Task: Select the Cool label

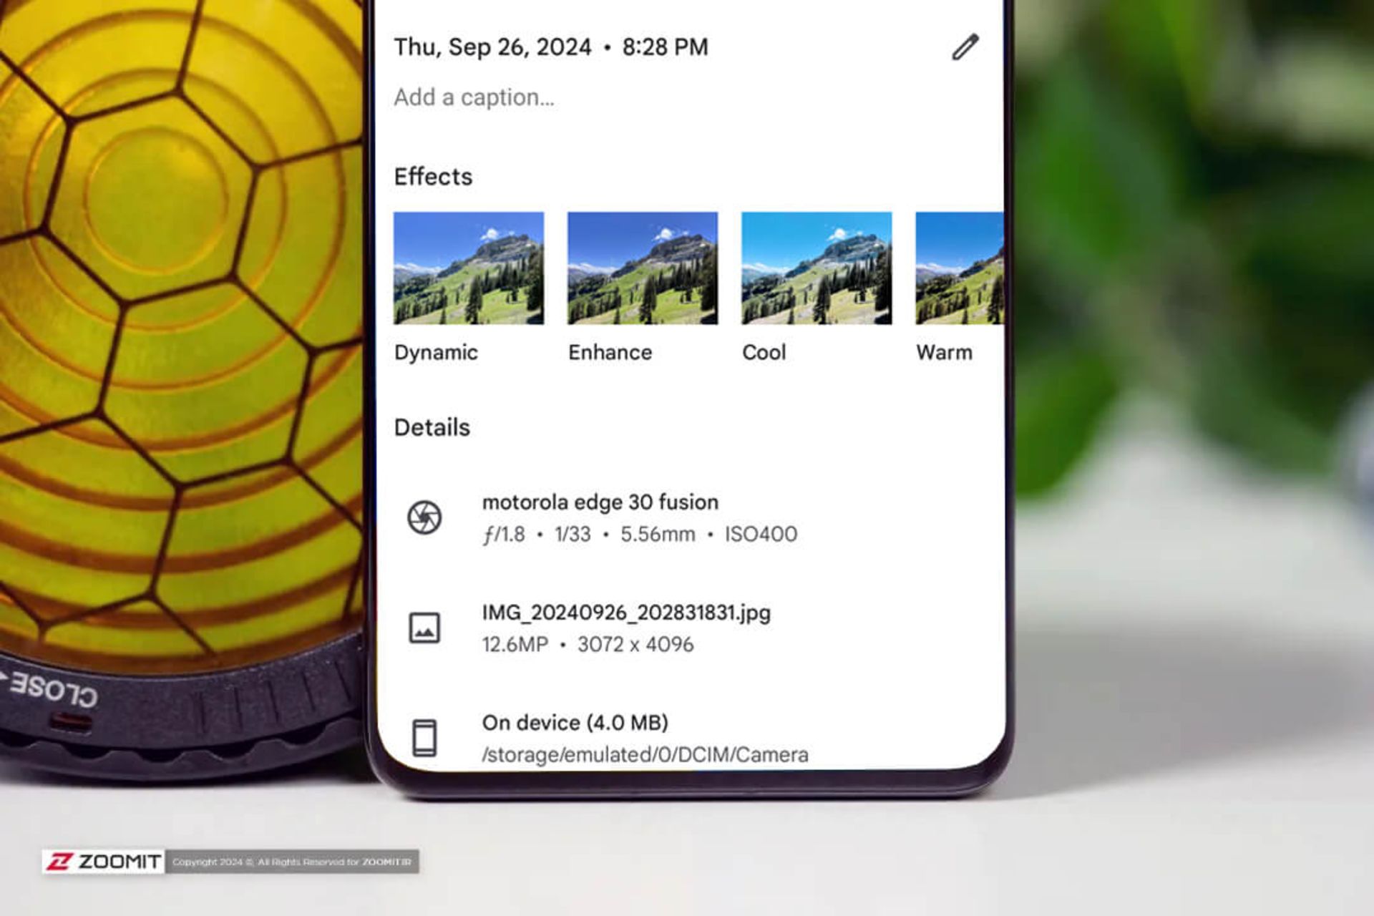Action: click(x=764, y=352)
